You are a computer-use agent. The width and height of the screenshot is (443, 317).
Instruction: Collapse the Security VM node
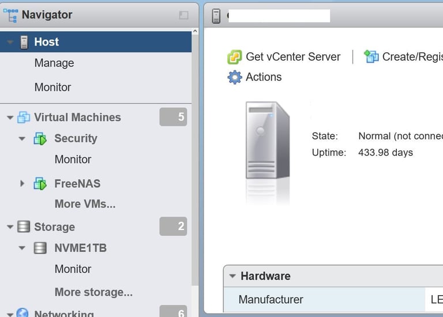[x=22, y=138]
